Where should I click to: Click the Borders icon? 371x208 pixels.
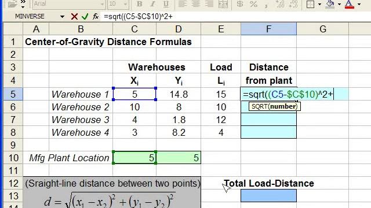pyautogui.click(x=310, y=4)
